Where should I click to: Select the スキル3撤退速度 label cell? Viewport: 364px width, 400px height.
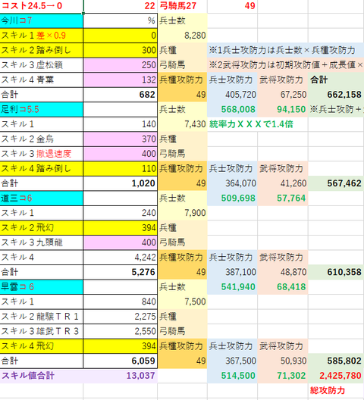[x=42, y=154]
